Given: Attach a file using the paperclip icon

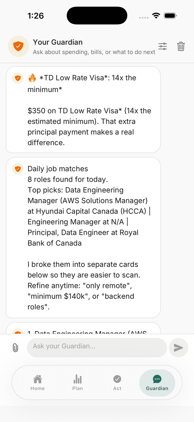Looking at the screenshot, I should tap(15, 348).
